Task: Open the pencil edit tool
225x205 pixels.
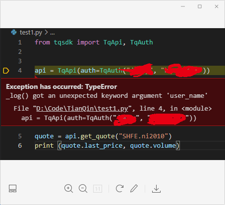Action: pyautogui.click(x=134, y=188)
